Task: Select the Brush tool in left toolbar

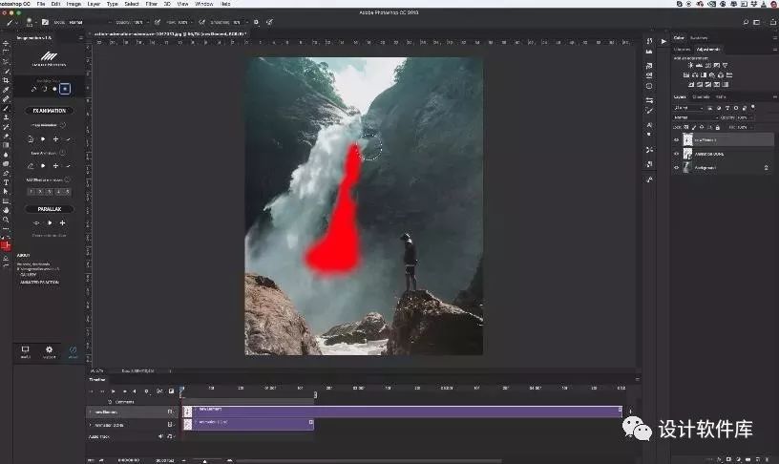Action: [x=6, y=108]
